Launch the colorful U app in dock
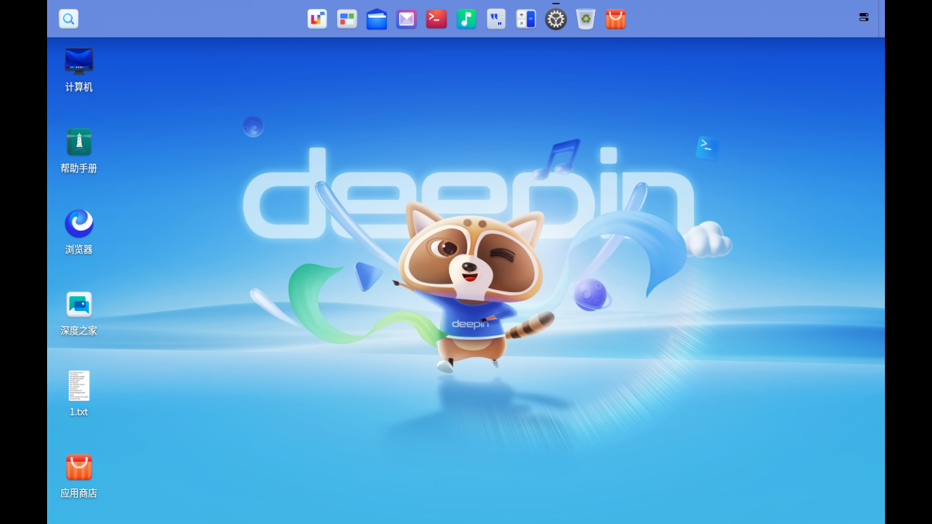The height and width of the screenshot is (524, 932). pos(317,18)
